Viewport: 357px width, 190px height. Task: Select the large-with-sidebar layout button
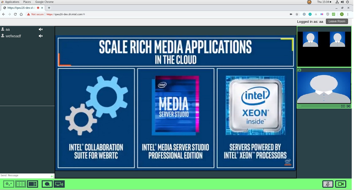click(33, 184)
